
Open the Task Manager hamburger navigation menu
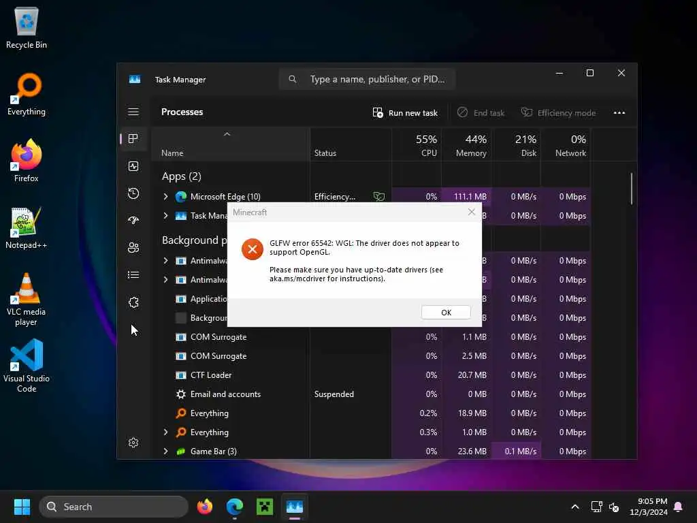click(133, 112)
